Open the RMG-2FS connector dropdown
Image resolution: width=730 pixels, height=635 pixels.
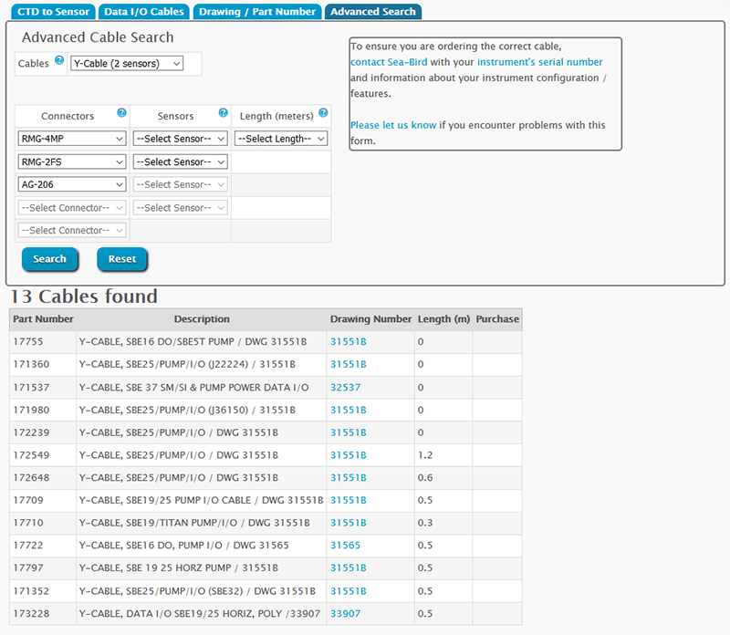71,161
